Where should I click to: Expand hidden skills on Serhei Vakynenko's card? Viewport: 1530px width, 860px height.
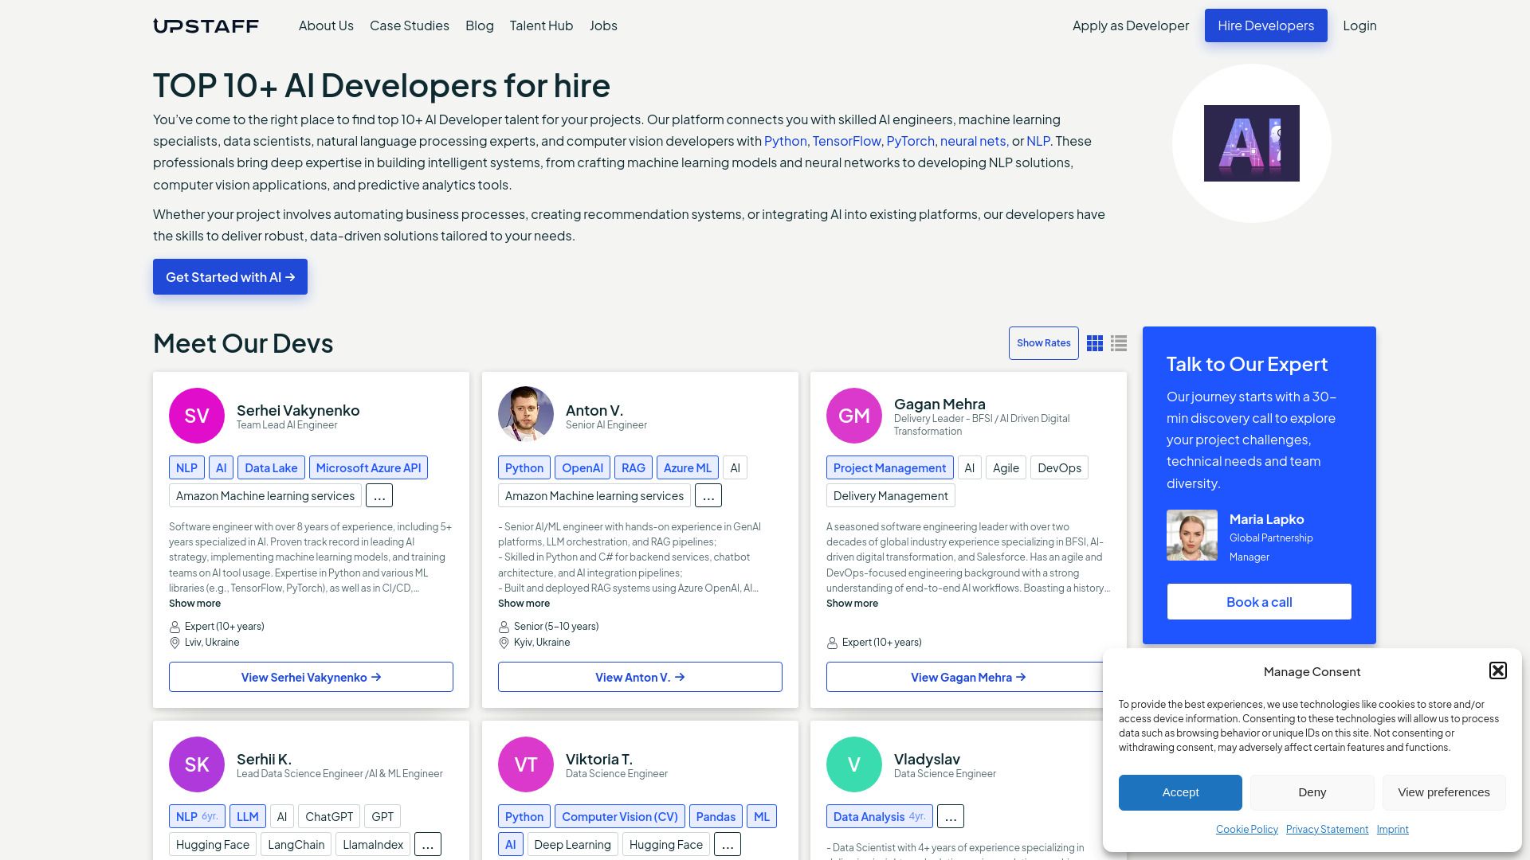click(x=379, y=494)
